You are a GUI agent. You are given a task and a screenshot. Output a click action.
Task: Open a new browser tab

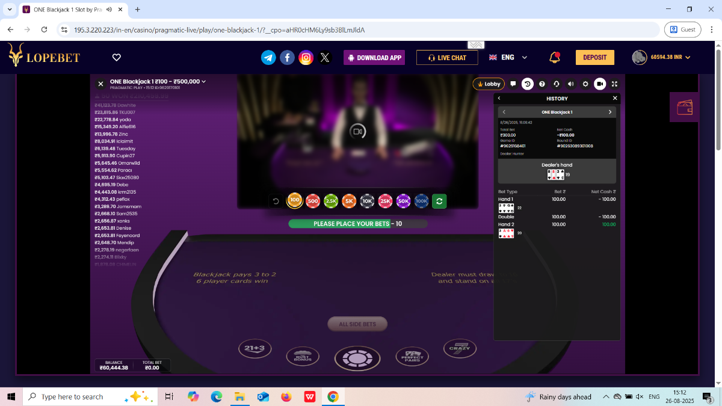click(x=138, y=10)
